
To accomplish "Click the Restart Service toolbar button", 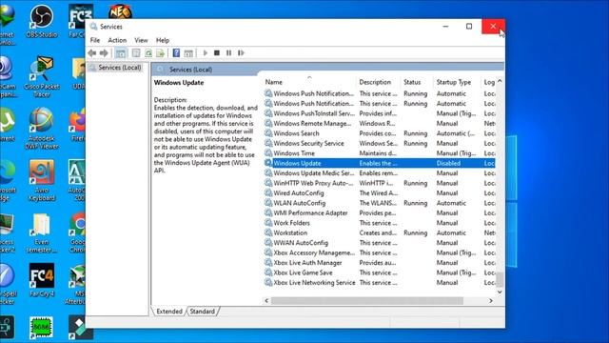I will [241, 53].
